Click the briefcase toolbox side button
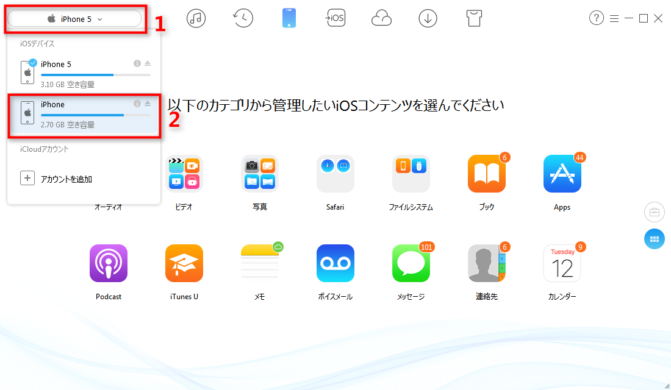The width and height of the screenshot is (671, 390). click(x=655, y=212)
